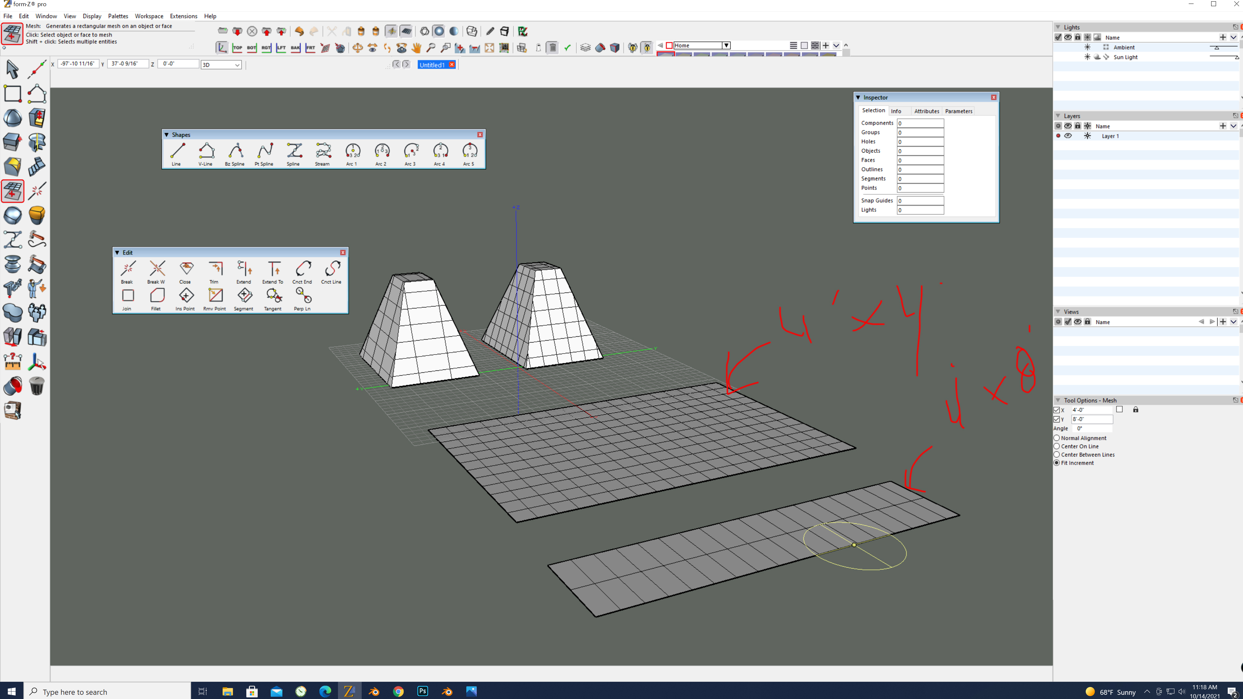The width and height of the screenshot is (1243, 699).
Task: Pick the Trim tool in Edit palette
Action: click(215, 271)
